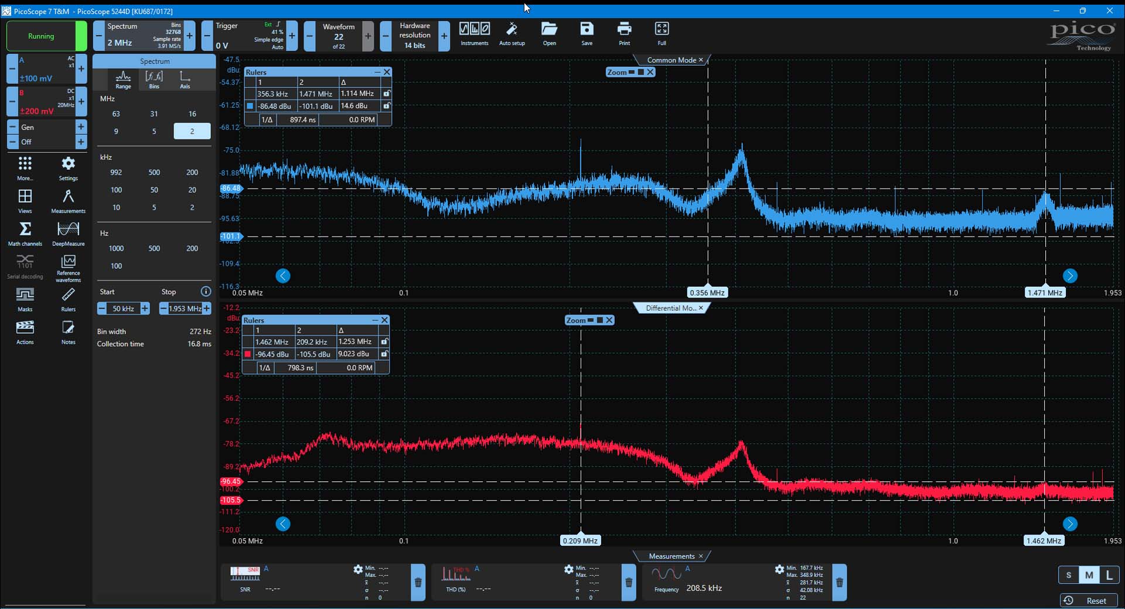Viewport: 1125px width, 609px height.
Task: Toggle lock on top ruler dBu row
Action: pyautogui.click(x=386, y=106)
